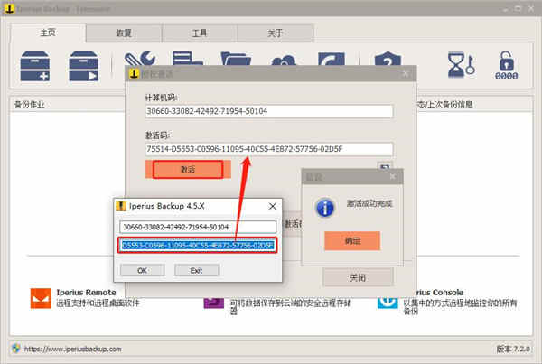Click the 版本 7.2.0 status text
Image resolution: width=542 pixels, height=364 pixels.
pyautogui.click(x=513, y=350)
